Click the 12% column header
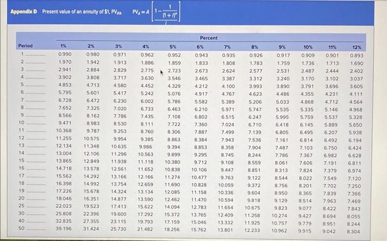Viewport: 387px width, 241px height. coord(357,47)
